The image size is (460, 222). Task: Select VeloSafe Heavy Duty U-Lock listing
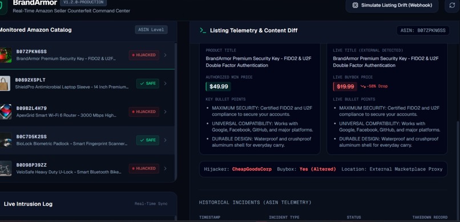[87, 168]
